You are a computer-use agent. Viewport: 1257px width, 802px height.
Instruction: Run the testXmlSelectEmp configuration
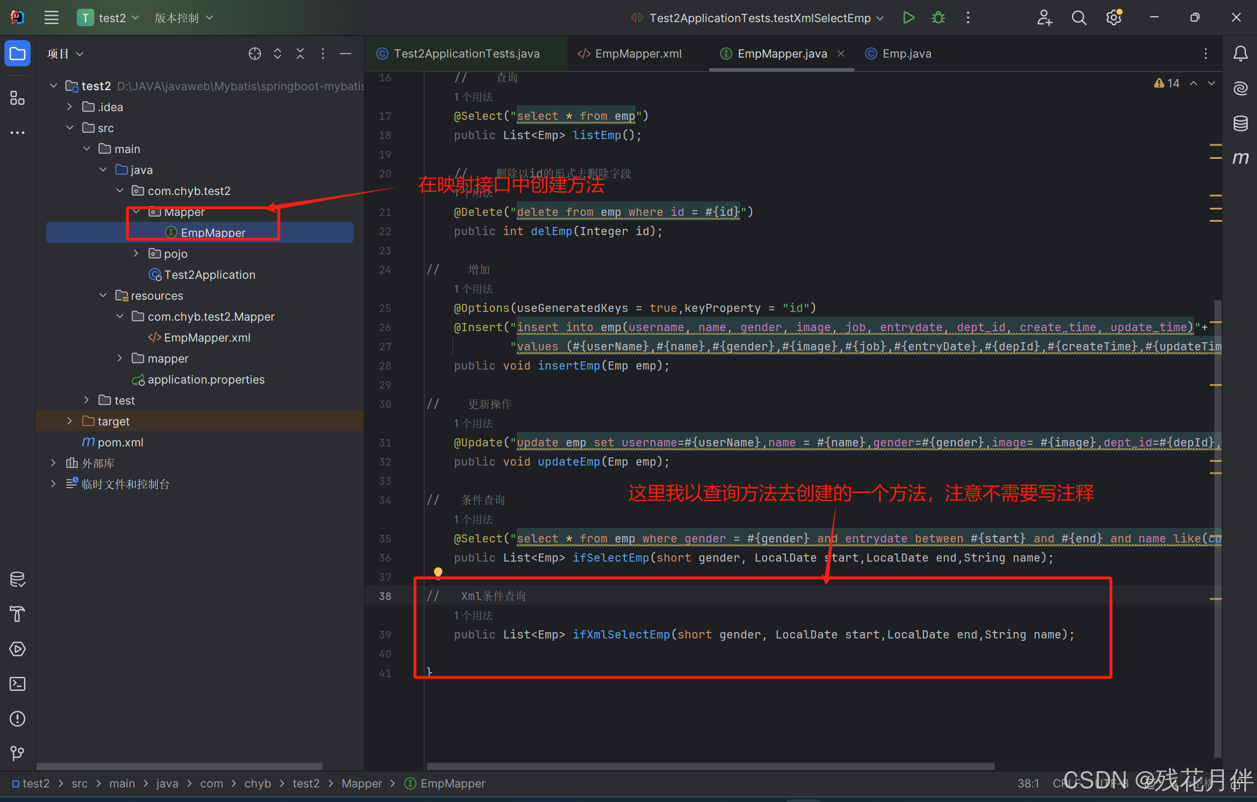pyautogui.click(x=908, y=17)
